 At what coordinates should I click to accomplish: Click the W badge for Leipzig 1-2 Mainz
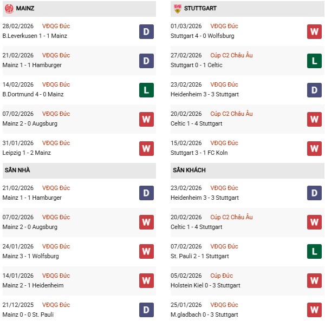click(x=146, y=148)
